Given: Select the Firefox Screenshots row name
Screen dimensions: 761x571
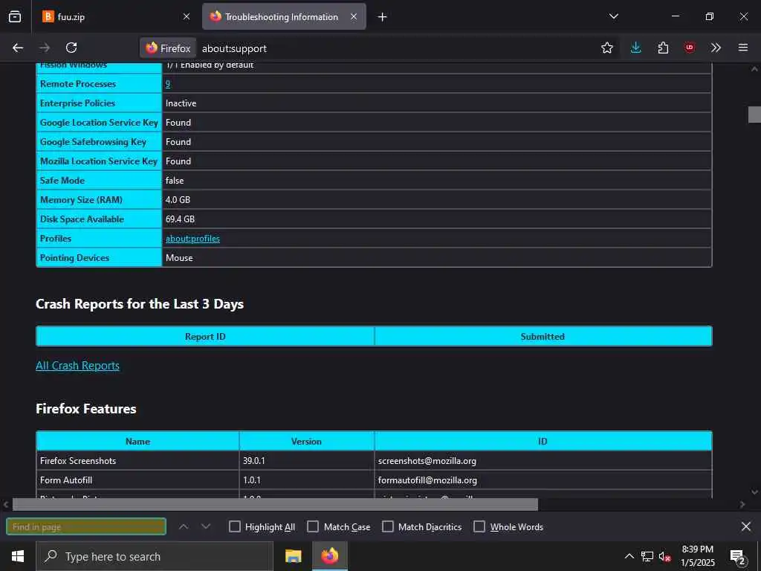Looking at the screenshot, I should click(x=78, y=461).
